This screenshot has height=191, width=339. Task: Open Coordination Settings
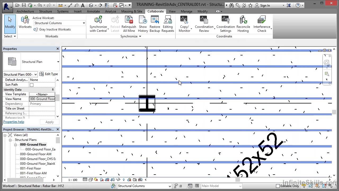pos(226,24)
